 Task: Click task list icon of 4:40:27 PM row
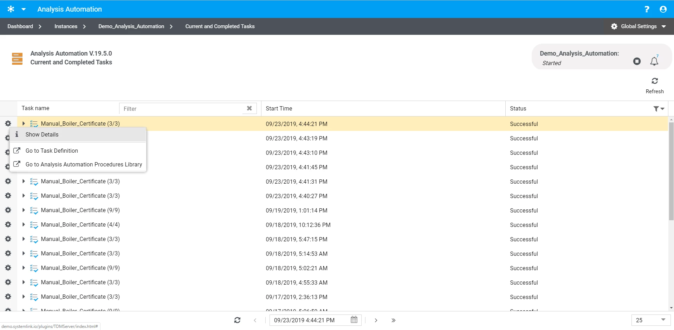[x=34, y=196]
